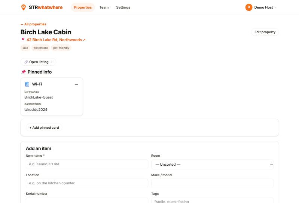Click the STRwhatwhere map pin logo
Image resolution: width=299 pixels, height=203 pixels.
pos(24,7)
